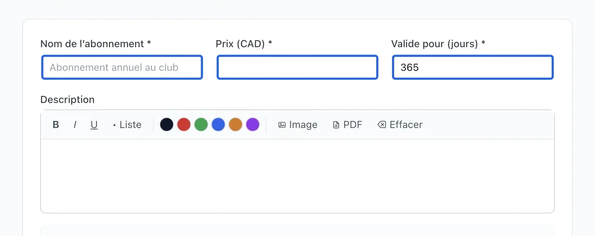This screenshot has width=595, height=236.
Task: Set text color to blue swatch
Action: (218, 124)
